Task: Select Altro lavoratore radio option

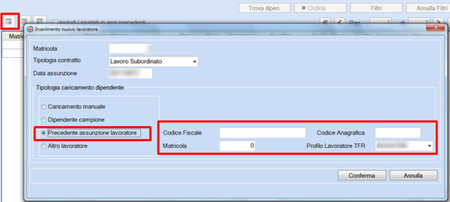Action: pyautogui.click(x=44, y=146)
